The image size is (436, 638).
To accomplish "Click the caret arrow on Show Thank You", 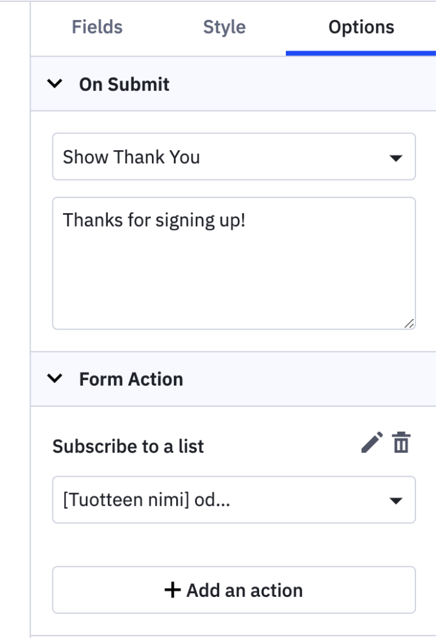I will pos(396,158).
